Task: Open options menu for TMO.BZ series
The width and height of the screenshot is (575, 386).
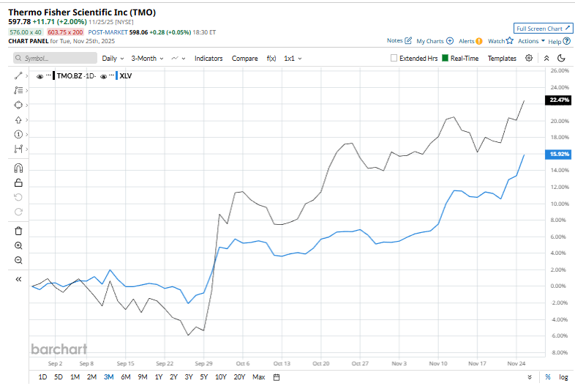Action: [48, 75]
